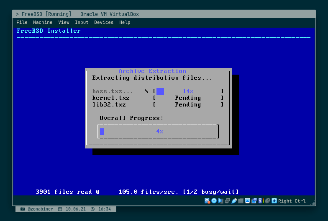Click the audio indicator icon in status bar
The image size is (328, 221).
tap(221, 201)
